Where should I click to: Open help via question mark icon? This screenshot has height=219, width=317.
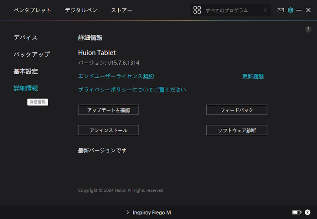click(x=308, y=30)
